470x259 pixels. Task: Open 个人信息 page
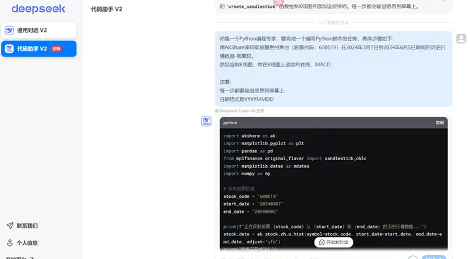(x=27, y=243)
